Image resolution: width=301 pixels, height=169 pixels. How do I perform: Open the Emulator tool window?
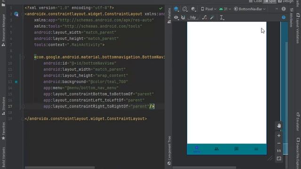pyautogui.click(x=298, y=122)
